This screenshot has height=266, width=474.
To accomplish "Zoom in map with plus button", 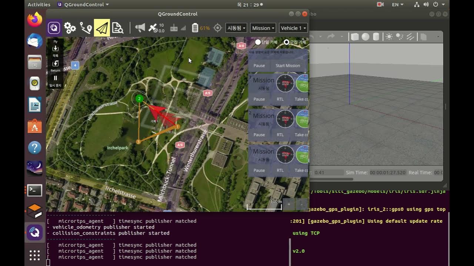I will (x=289, y=204).
